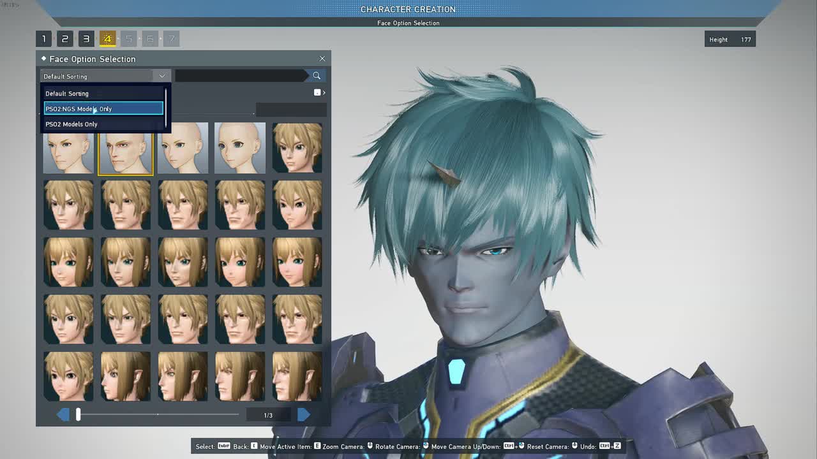Go to previous face page arrow
Screen dimensions: 817x459
pos(63,415)
